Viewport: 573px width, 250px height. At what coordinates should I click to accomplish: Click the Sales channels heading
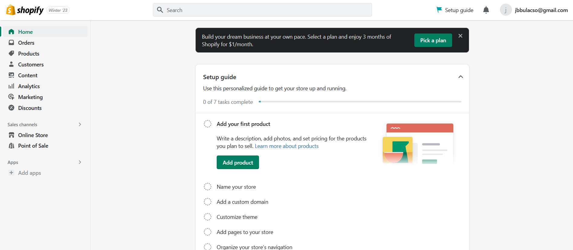[x=22, y=125]
